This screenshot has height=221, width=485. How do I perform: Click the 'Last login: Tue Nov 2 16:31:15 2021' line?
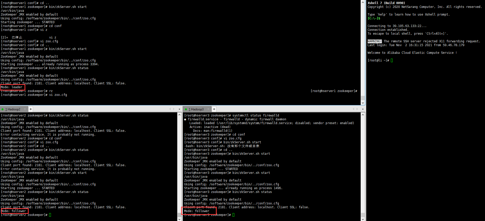416,45
